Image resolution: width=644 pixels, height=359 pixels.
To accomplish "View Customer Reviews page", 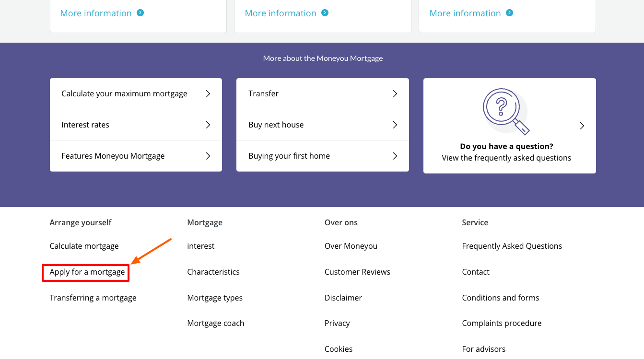I will pyautogui.click(x=357, y=272).
